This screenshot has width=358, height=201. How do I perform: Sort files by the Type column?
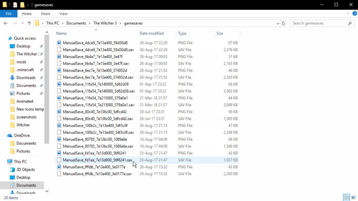coord(182,33)
